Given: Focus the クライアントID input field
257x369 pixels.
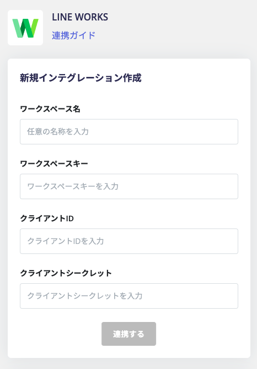Looking at the screenshot, I should (129, 241).
